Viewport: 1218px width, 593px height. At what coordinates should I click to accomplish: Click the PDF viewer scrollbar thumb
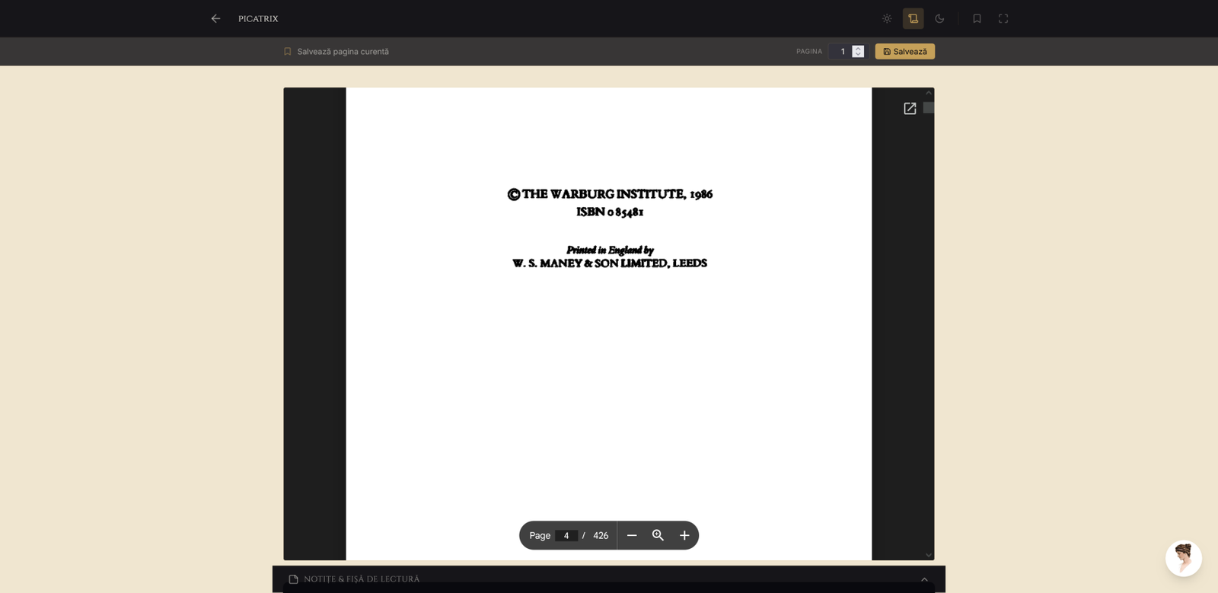(x=929, y=108)
